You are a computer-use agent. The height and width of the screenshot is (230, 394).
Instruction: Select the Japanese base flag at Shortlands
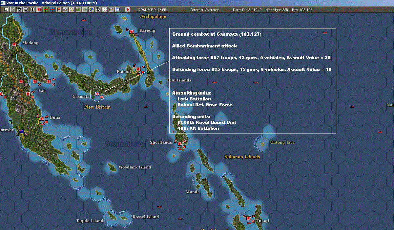click(180, 143)
